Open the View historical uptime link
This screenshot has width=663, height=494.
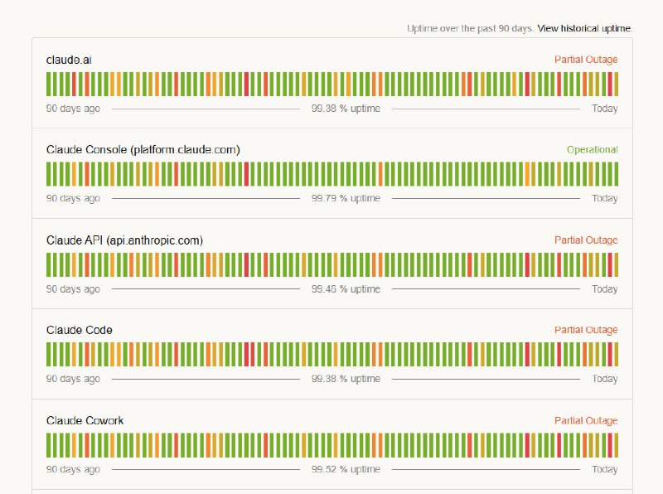click(x=585, y=28)
